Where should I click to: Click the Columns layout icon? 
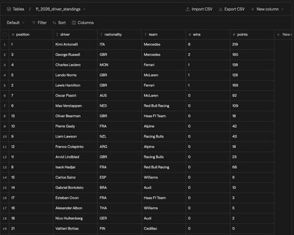[x=73, y=23]
